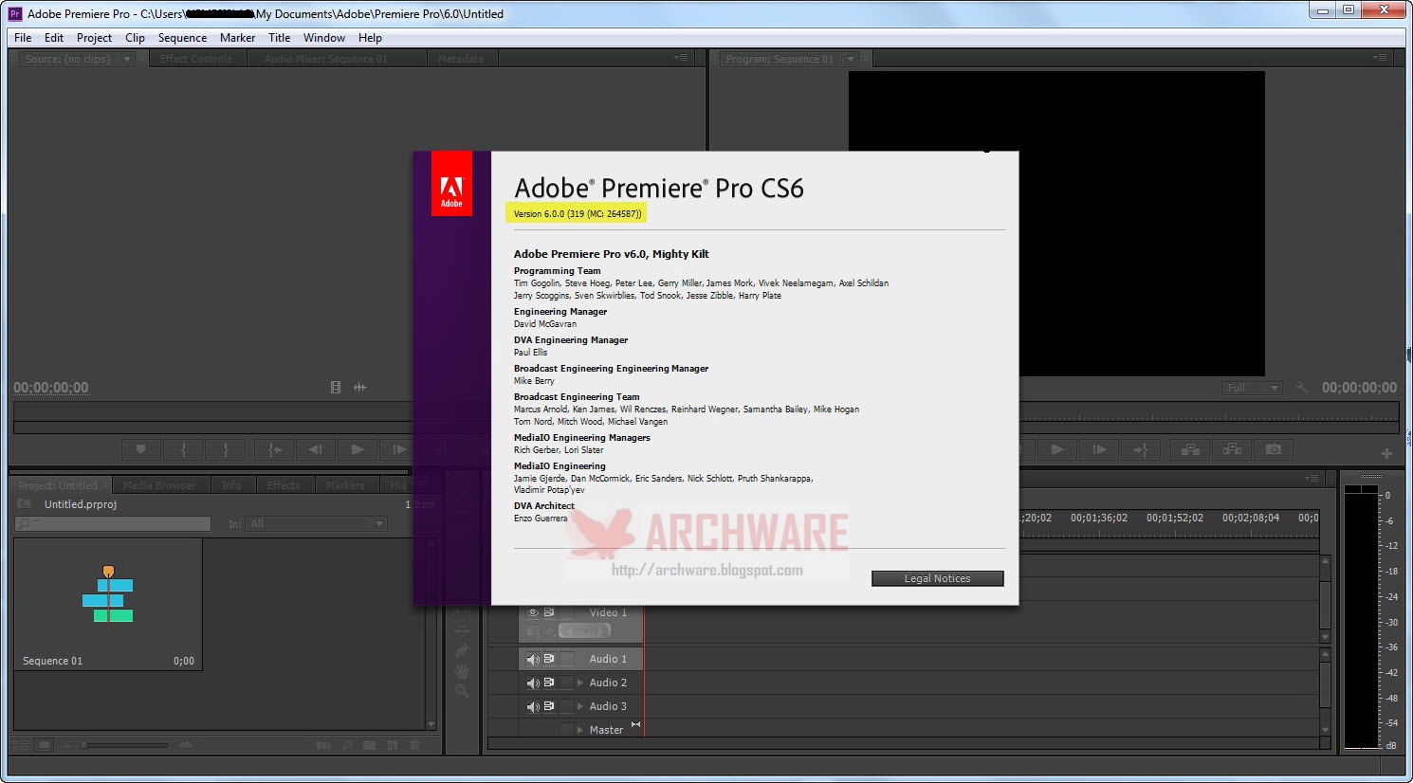Image resolution: width=1413 pixels, height=783 pixels.
Task: Create new bin in Project panel
Action: [369, 745]
